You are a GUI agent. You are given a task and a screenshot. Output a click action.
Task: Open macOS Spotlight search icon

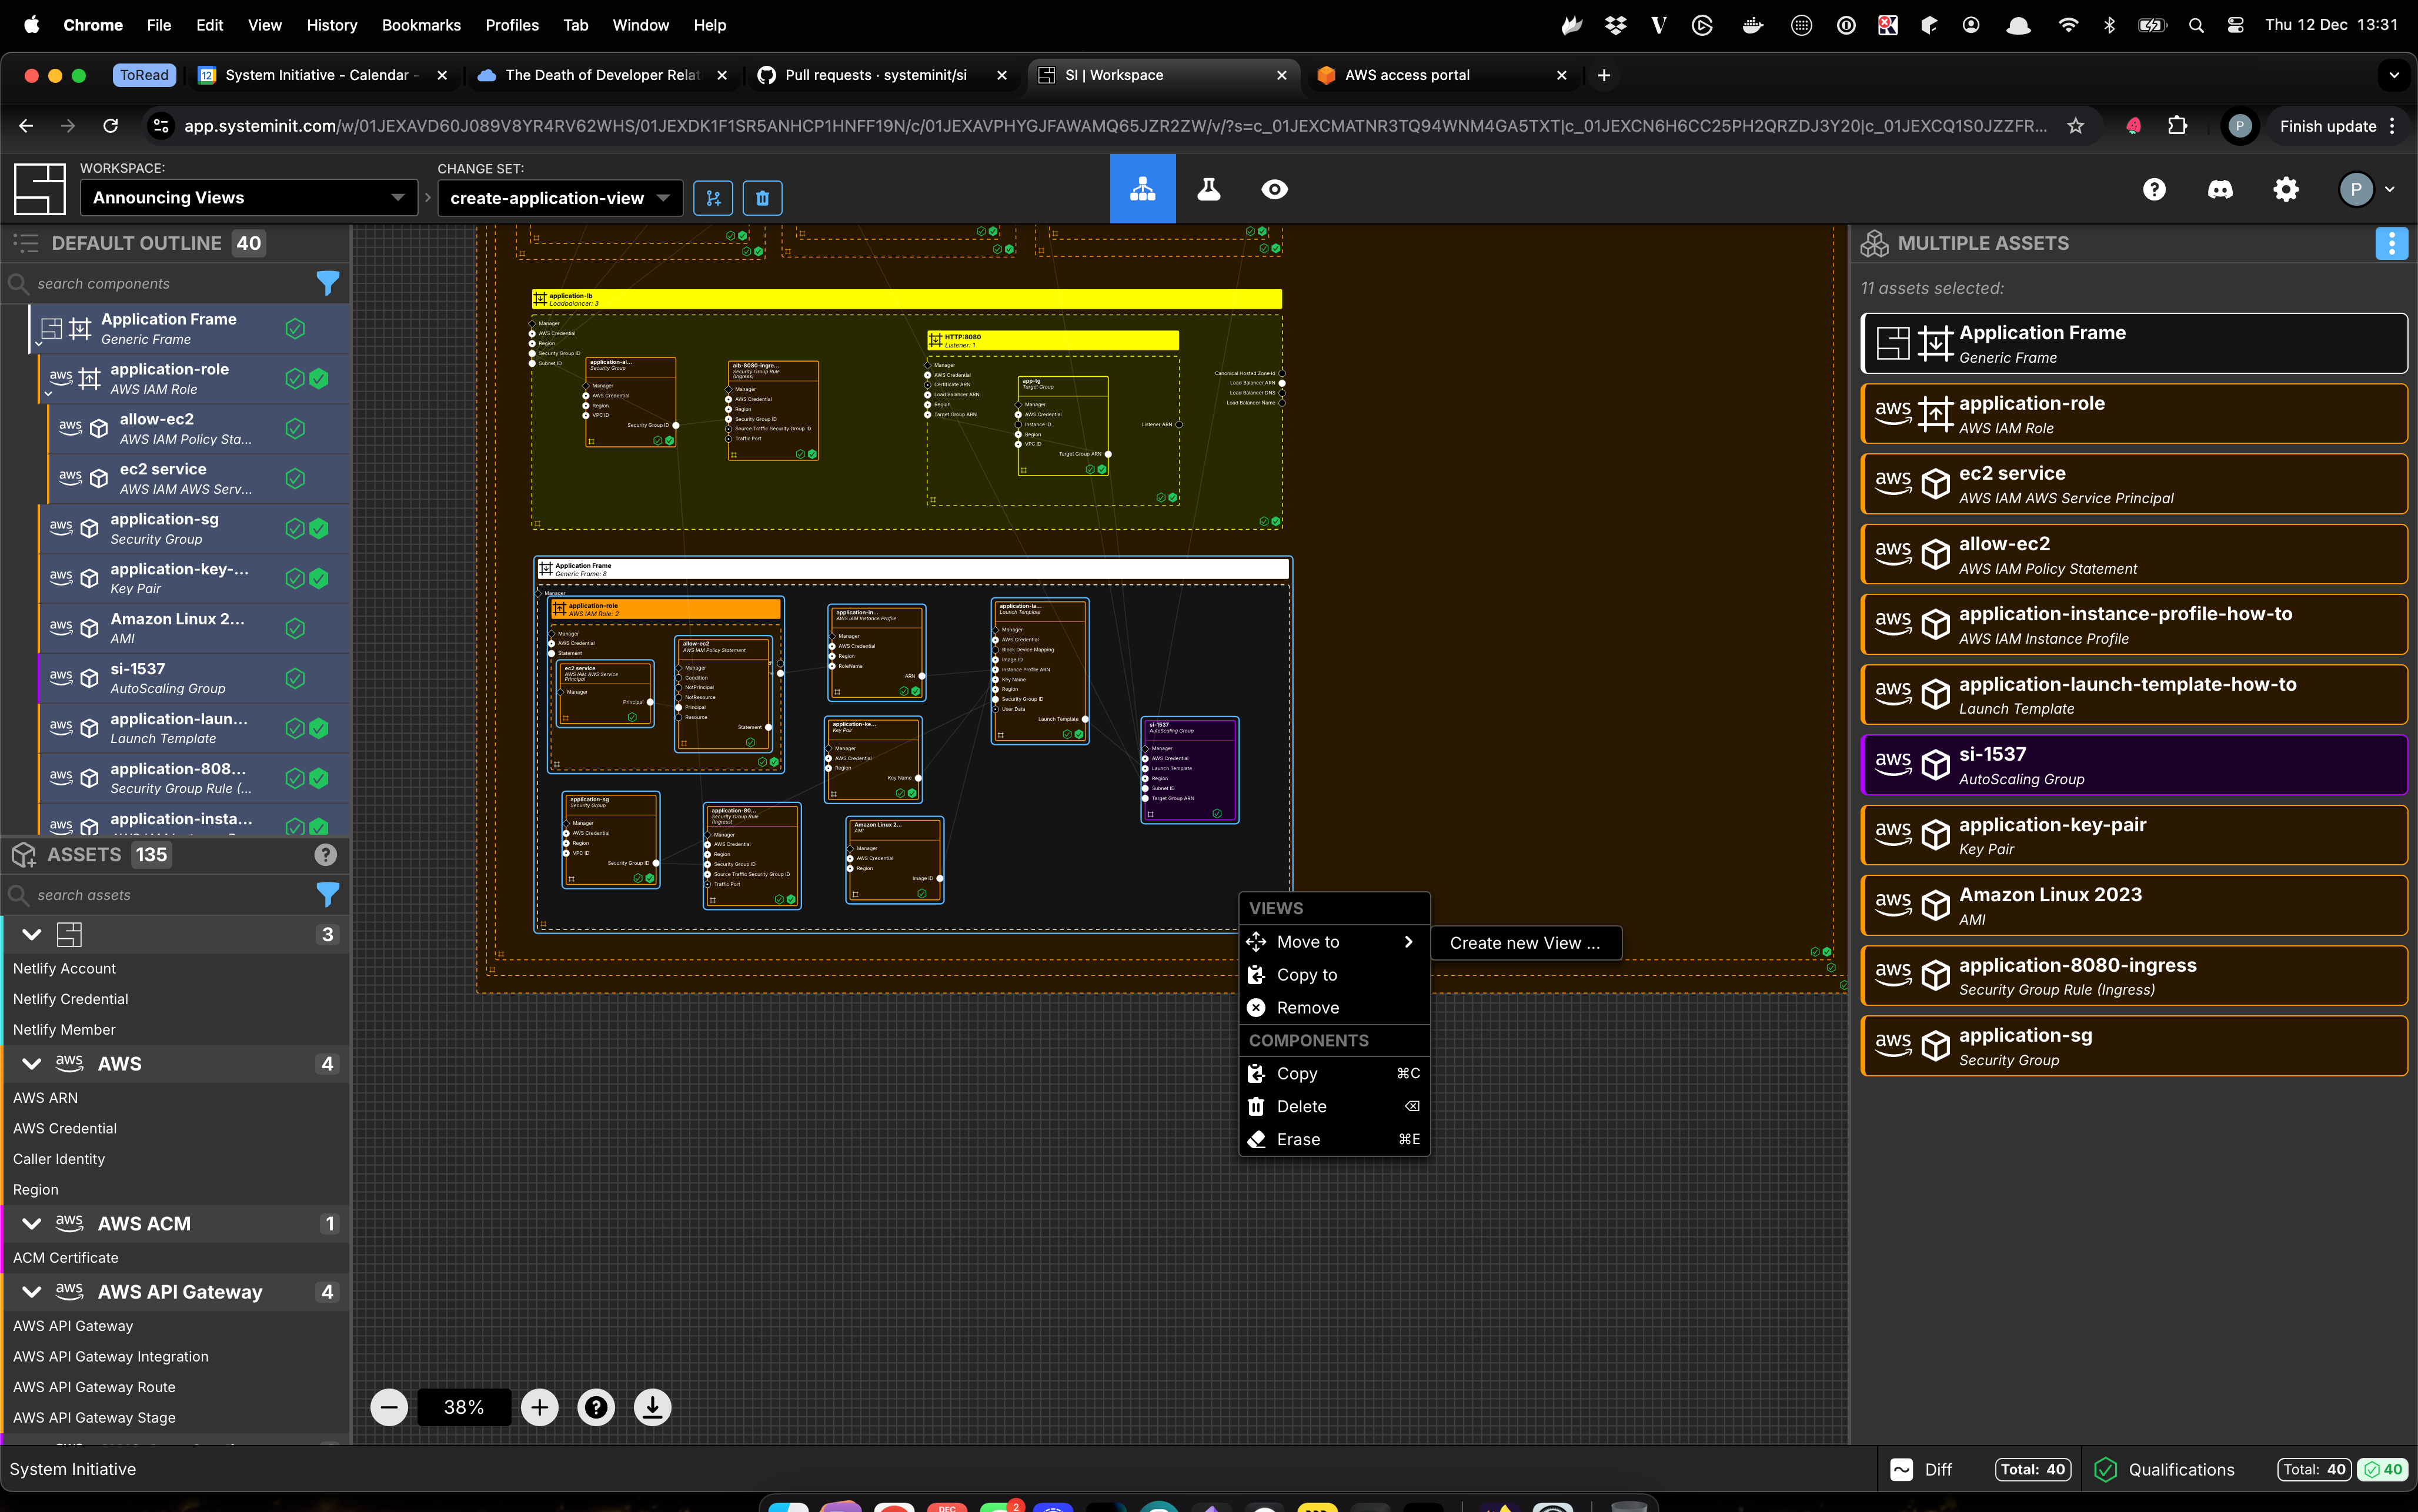pos(2196,25)
